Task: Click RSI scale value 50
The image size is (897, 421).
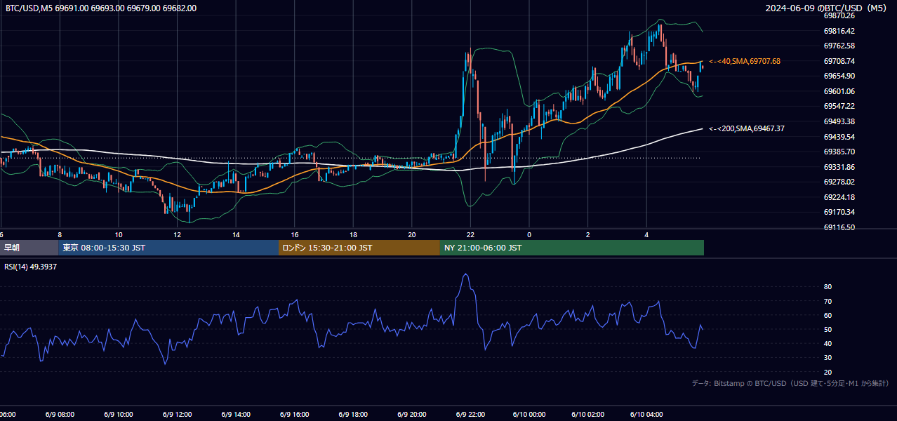Action: (x=828, y=329)
